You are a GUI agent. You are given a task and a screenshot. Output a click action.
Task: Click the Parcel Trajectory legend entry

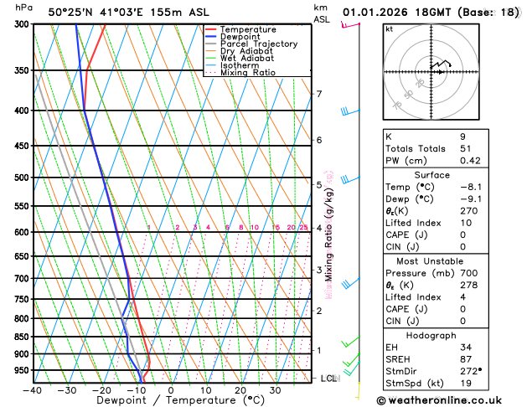tap(251, 44)
